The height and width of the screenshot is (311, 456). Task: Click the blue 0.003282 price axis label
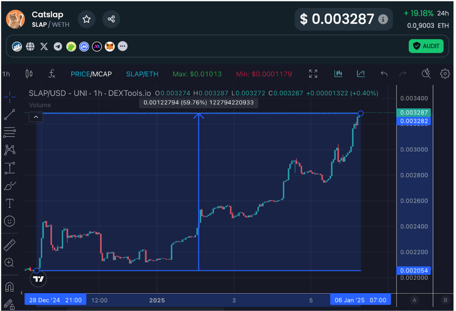point(414,121)
